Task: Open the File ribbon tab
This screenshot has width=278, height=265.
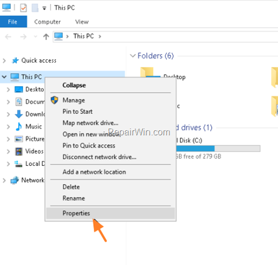Action: point(14,22)
